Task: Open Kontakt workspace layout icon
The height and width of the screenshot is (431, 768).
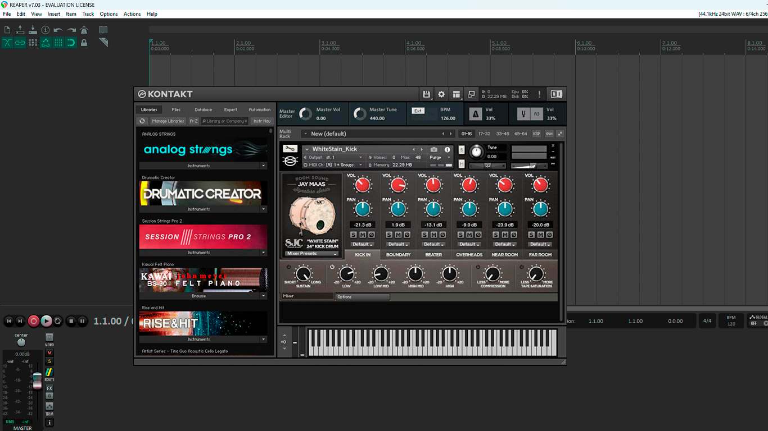Action: [x=457, y=94]
